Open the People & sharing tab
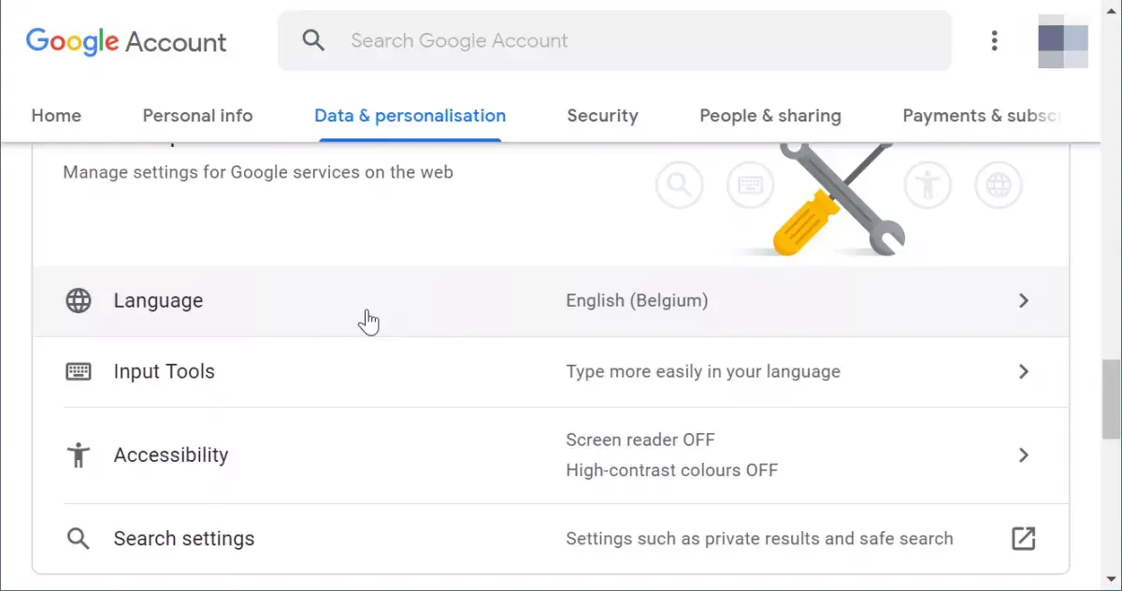 [770, 116]
